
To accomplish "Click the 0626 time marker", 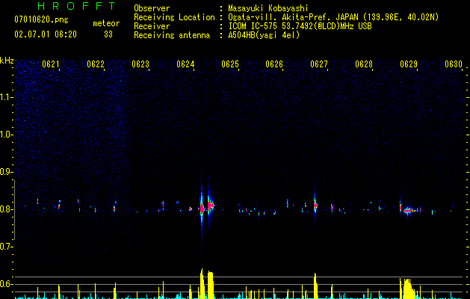I will [x=274, y=64].
